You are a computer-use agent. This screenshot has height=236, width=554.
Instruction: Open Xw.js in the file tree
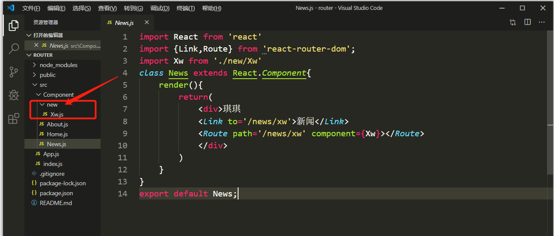(63, 114)
